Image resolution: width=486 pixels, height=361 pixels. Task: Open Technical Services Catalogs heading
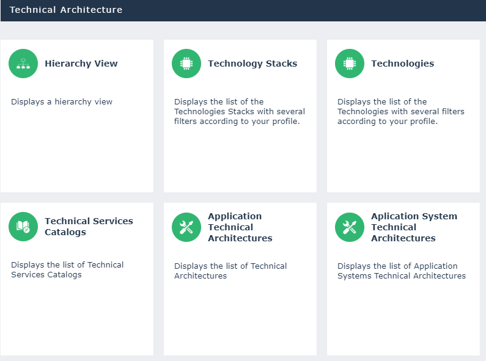(x=89, y=227)
